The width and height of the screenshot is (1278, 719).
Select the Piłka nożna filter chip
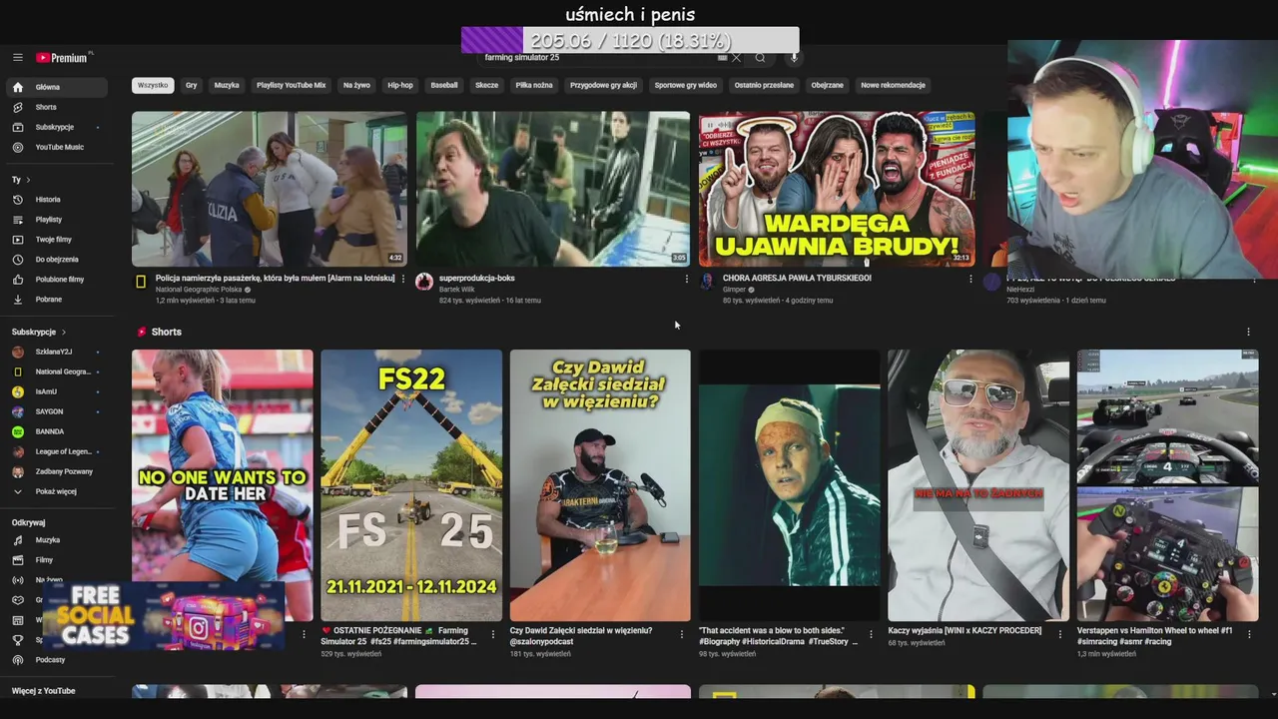534,85
